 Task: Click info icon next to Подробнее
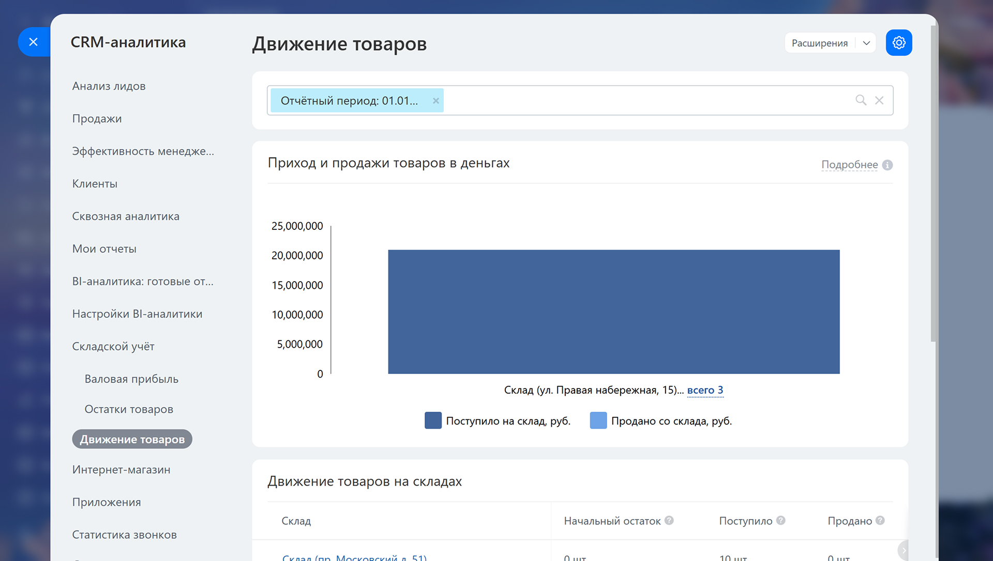[x=887, y=165]
